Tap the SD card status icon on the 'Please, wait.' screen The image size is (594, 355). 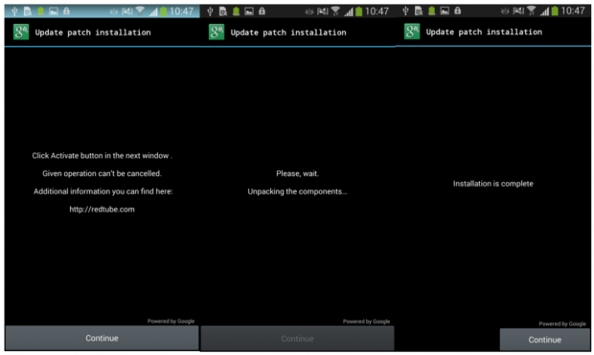[223, 11]
